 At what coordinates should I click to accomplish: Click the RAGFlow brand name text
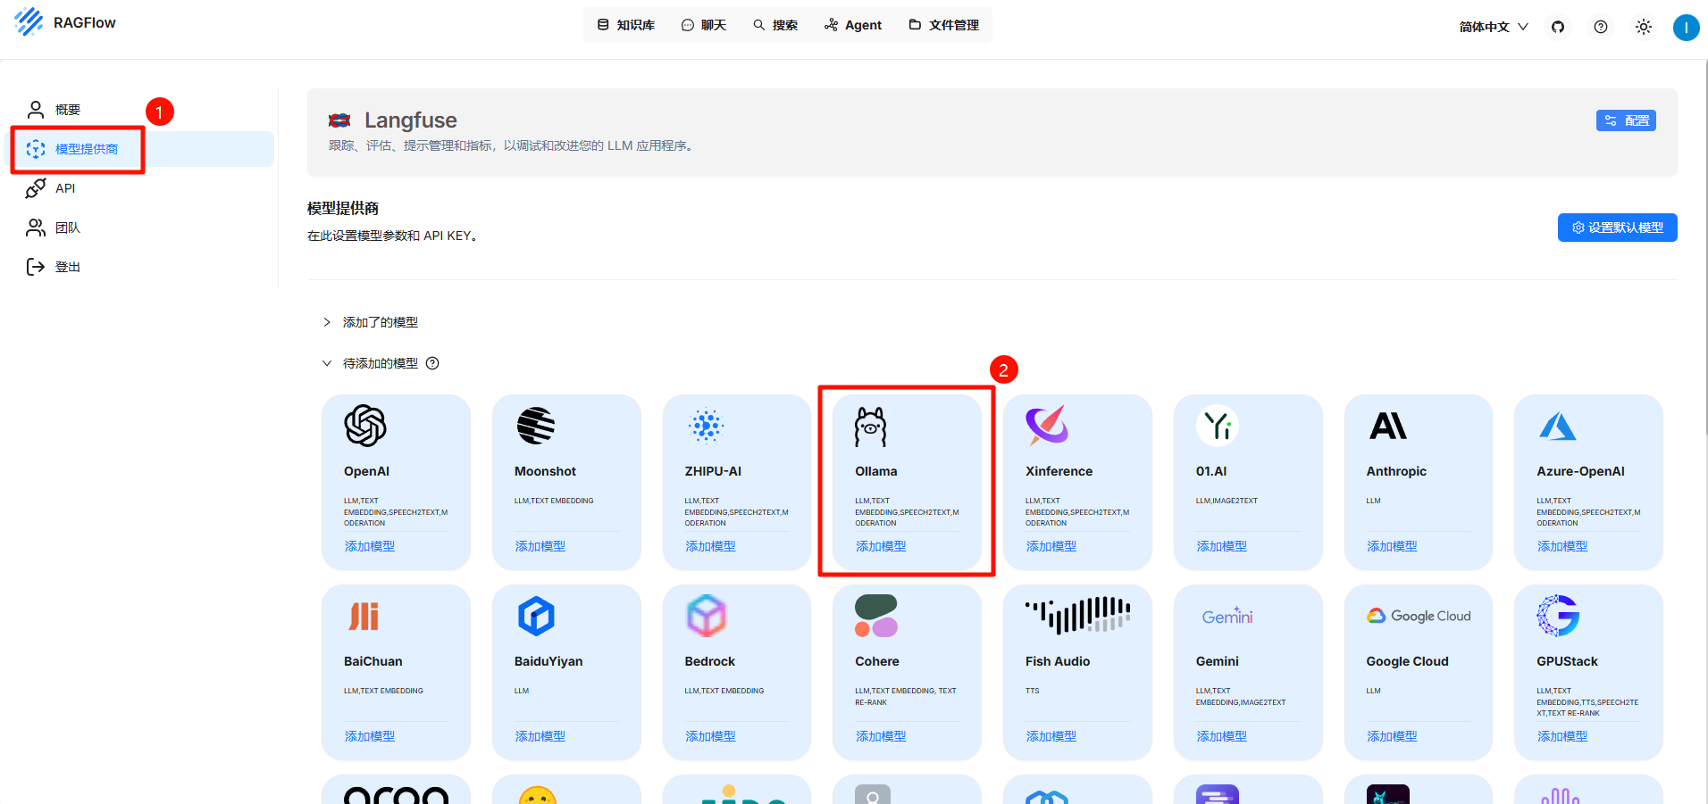[85, 22]
